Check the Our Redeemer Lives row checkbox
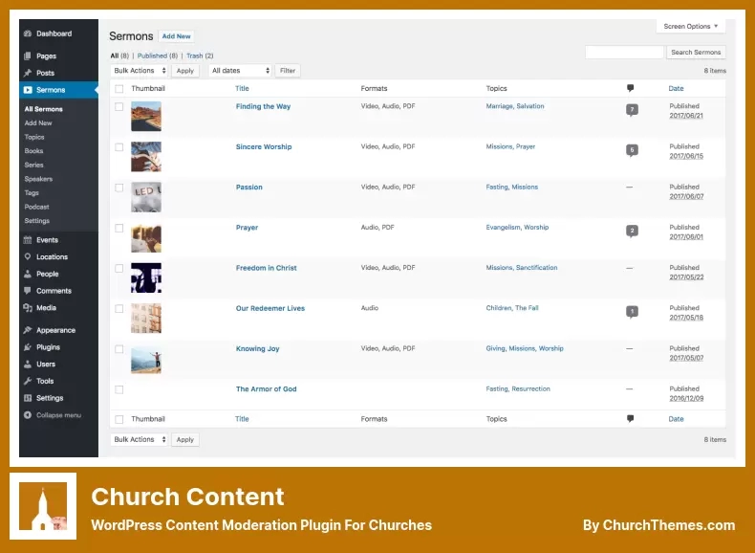The image size is (755, 553). click(x=119, y=309)
